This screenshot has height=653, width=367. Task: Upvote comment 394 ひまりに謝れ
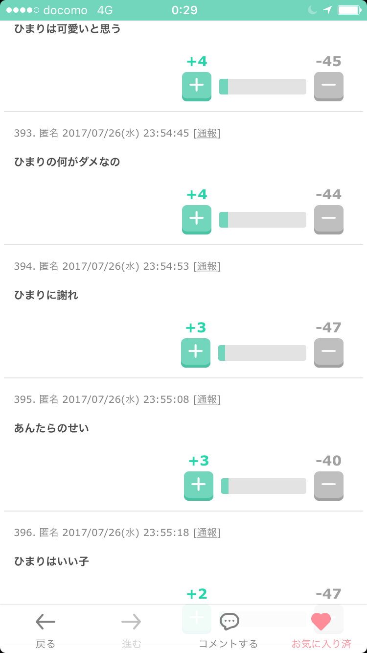tap(196, 352)
